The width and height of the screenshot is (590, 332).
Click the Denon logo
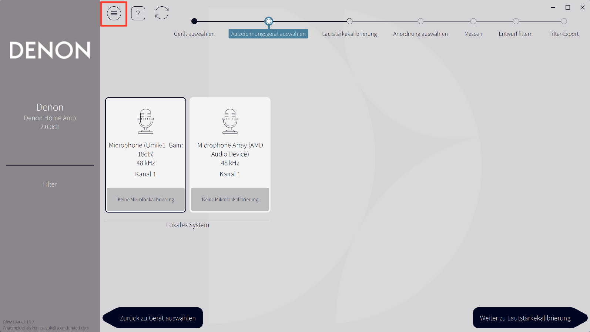pos(50,50)
